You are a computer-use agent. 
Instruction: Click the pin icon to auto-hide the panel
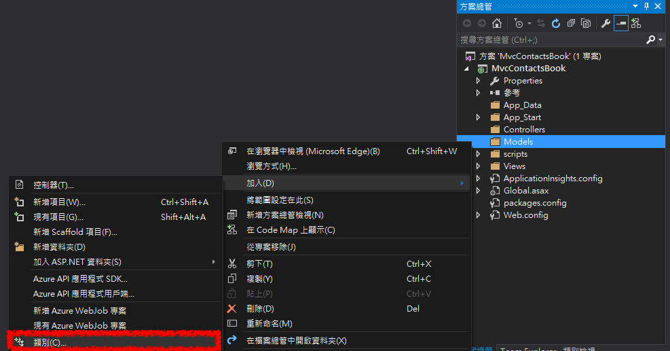pos(646,6)
